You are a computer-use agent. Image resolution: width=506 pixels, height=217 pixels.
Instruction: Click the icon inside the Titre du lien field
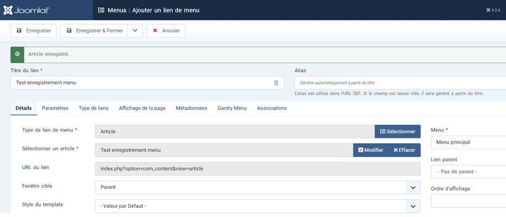click(x=276, y=83)
